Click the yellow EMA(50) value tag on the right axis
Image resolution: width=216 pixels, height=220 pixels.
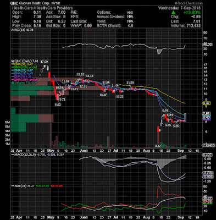point(207,103)
